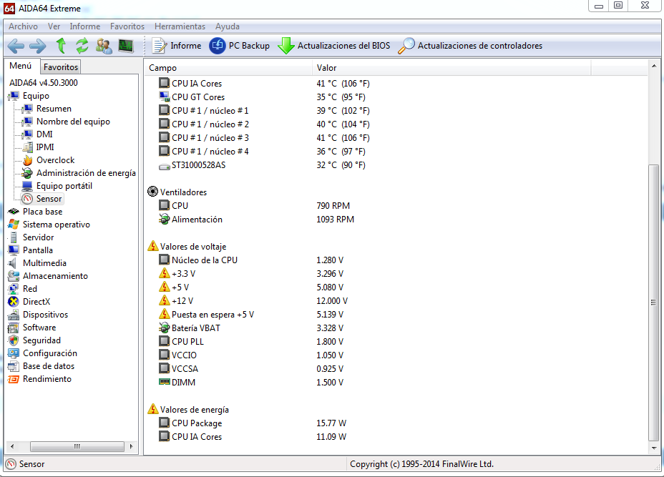Screen dimensions: 664x477
Task: Open the Favoritos menu
Action: tap(127, 26)
